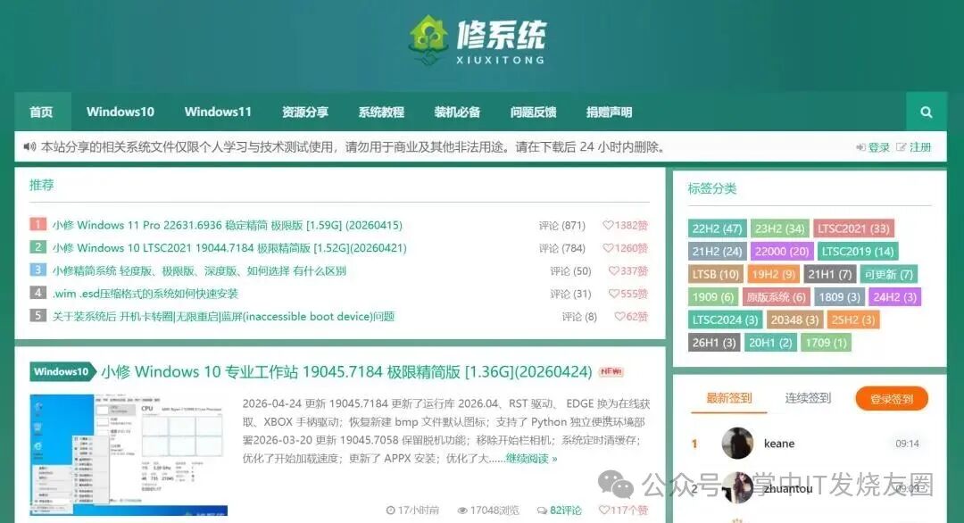The width and height of the screenshot is (964, 523).
Task: Click 评论 (784) count
Action: 562,248
